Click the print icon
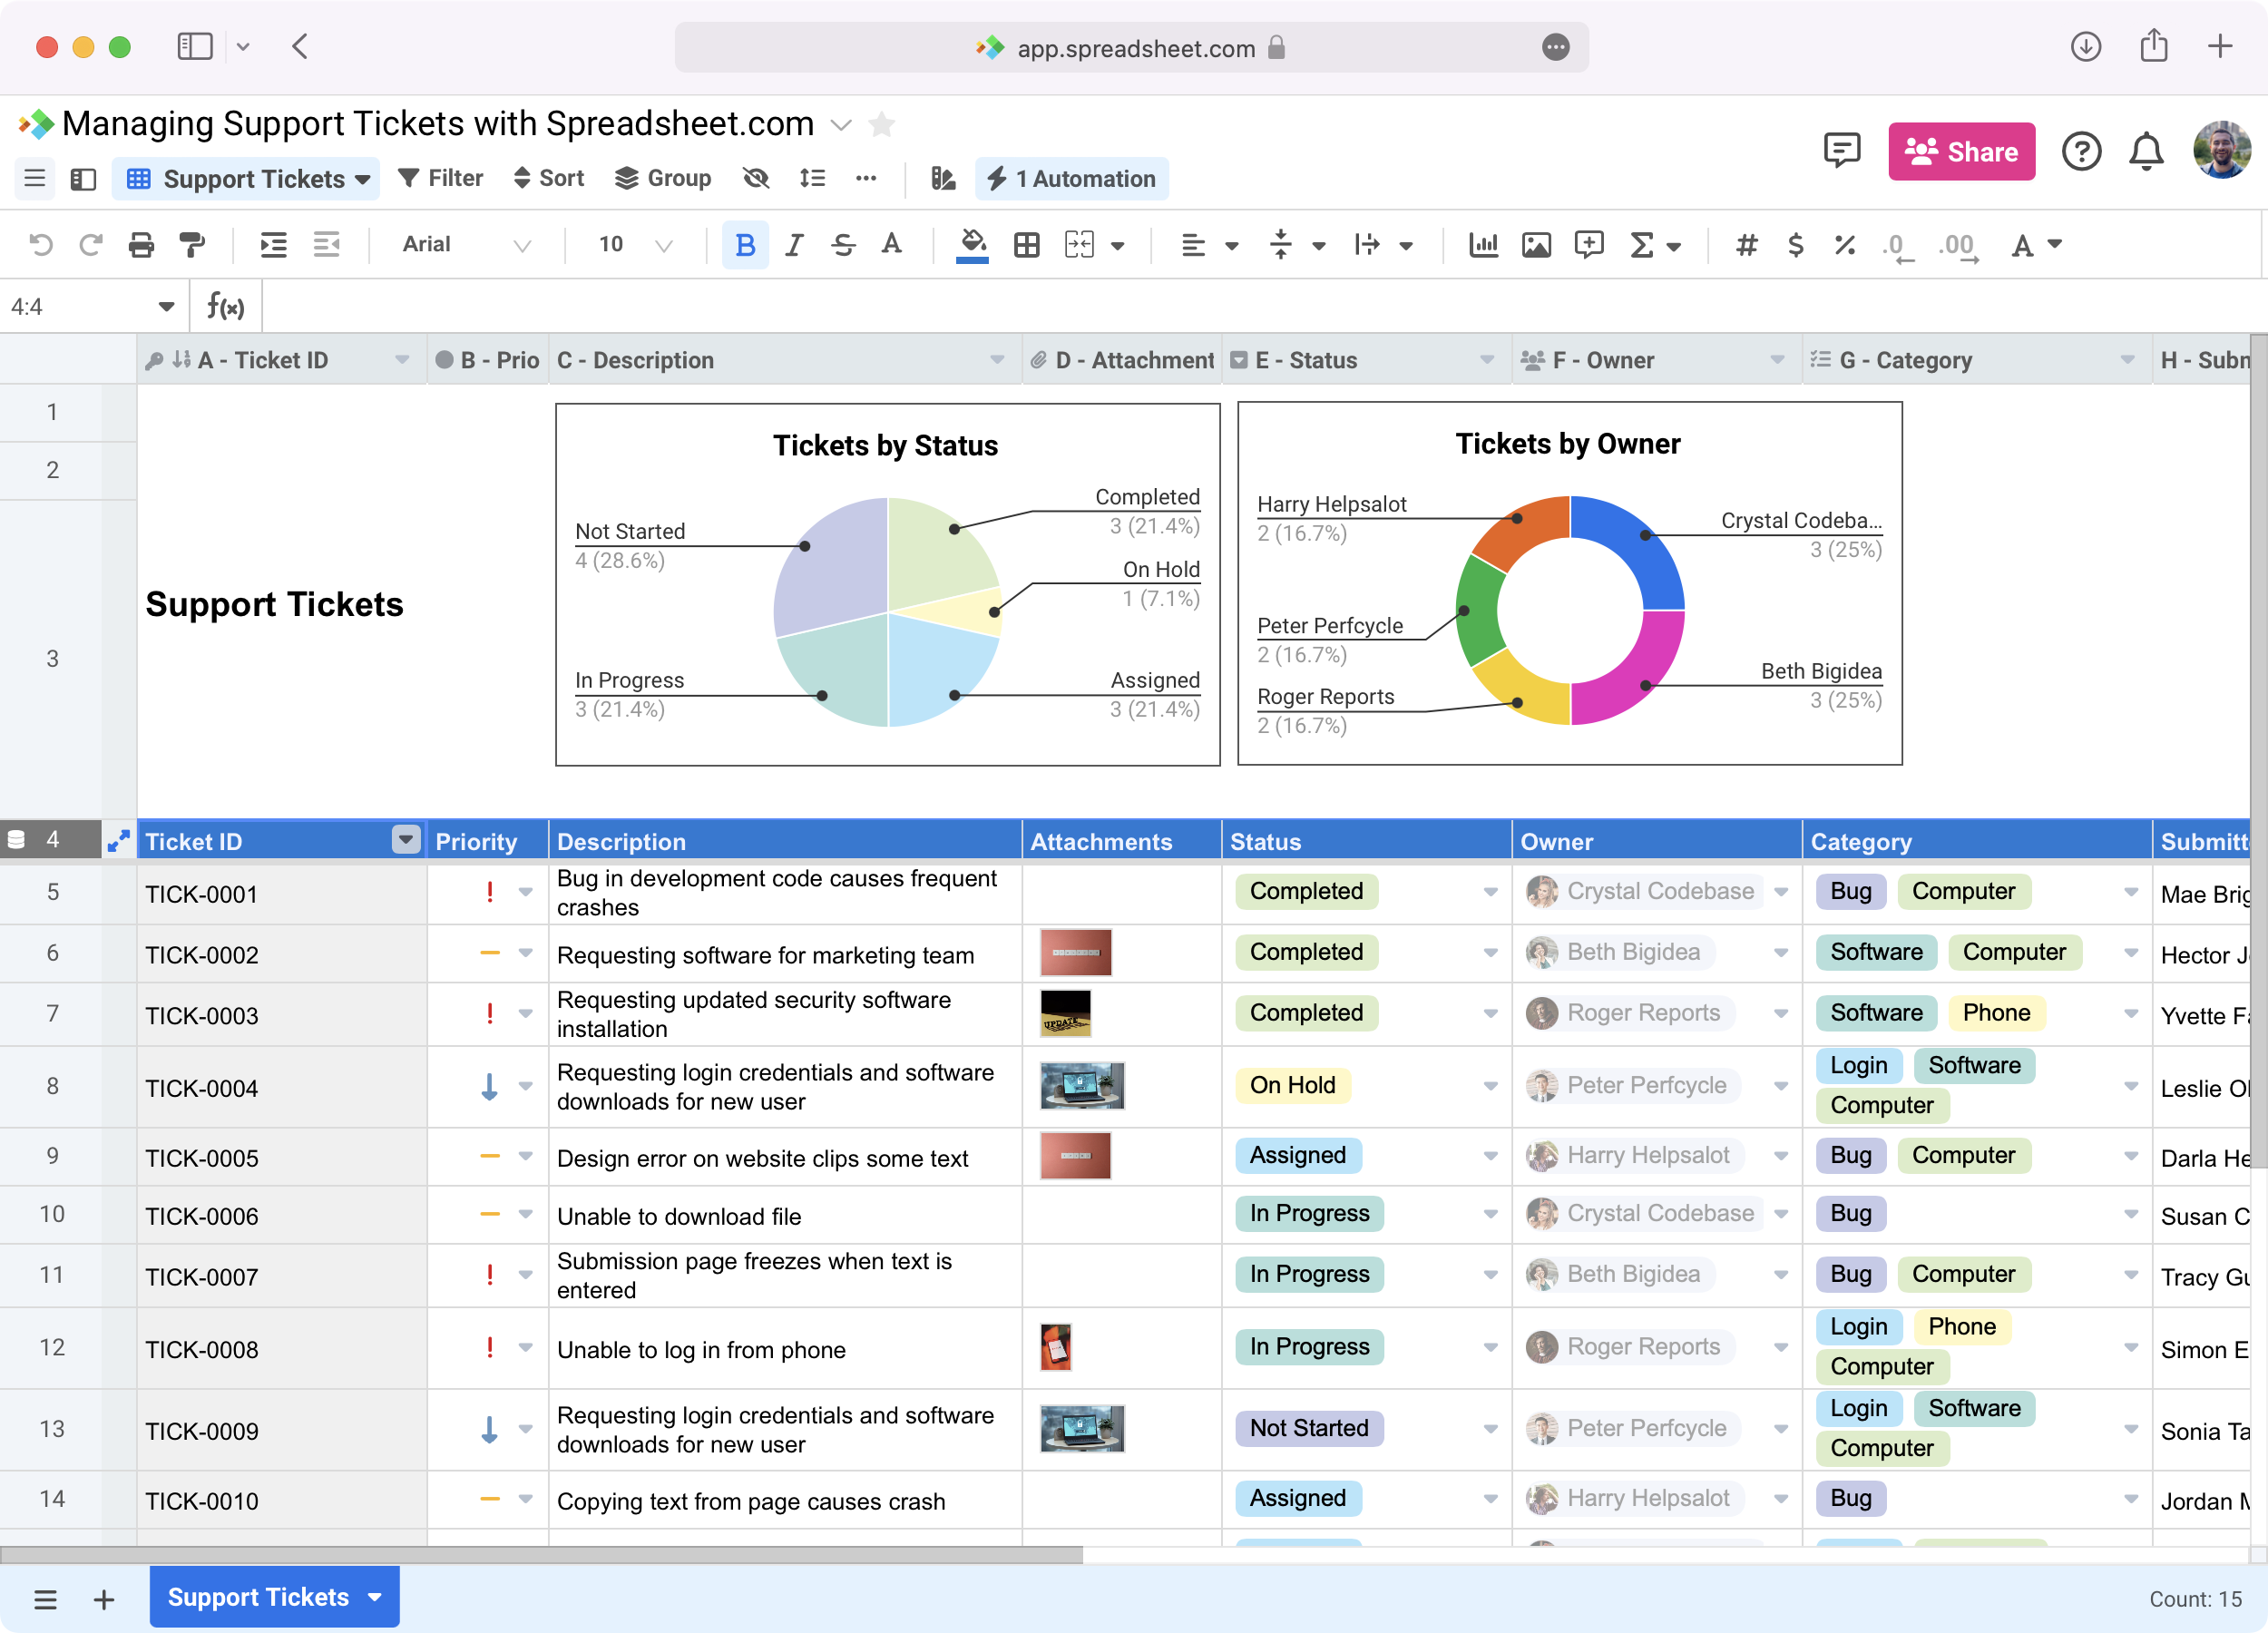This screenshot has height=1633, width=2268. coord(141,245)
